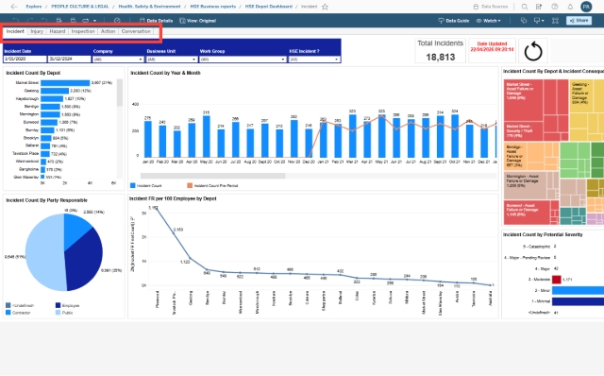Open the Data Guide
Screen dimensions: 604x376
point(454,21)
